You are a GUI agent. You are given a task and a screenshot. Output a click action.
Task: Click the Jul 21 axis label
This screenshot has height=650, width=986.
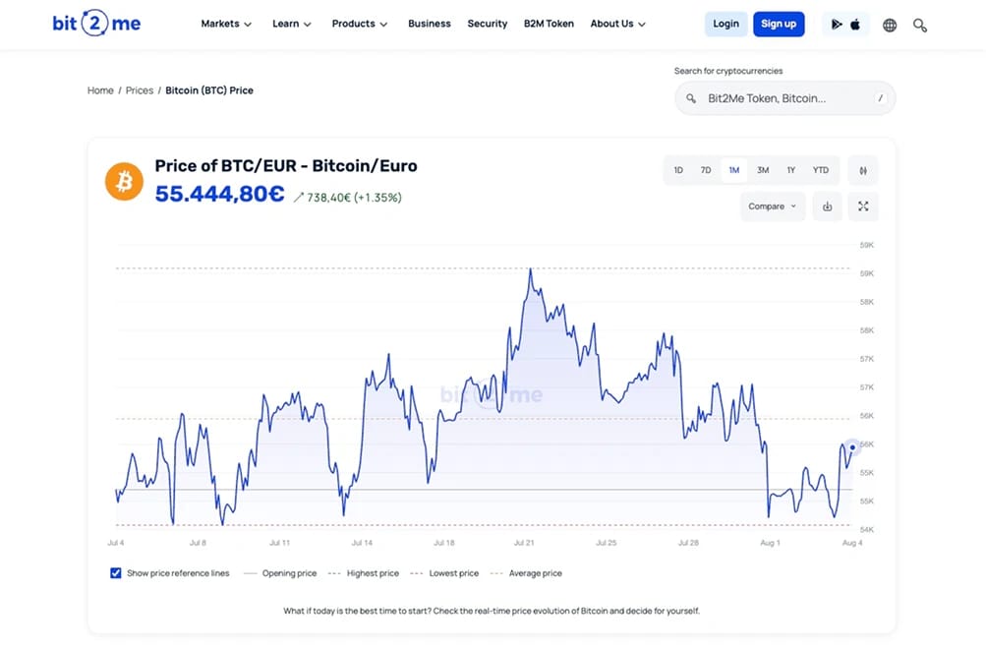pyautogui.click(x=524, y=543)
